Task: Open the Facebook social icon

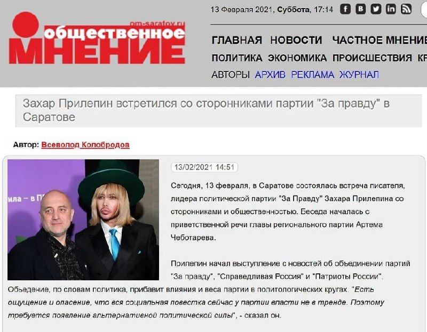Action: tap(345, 9)
